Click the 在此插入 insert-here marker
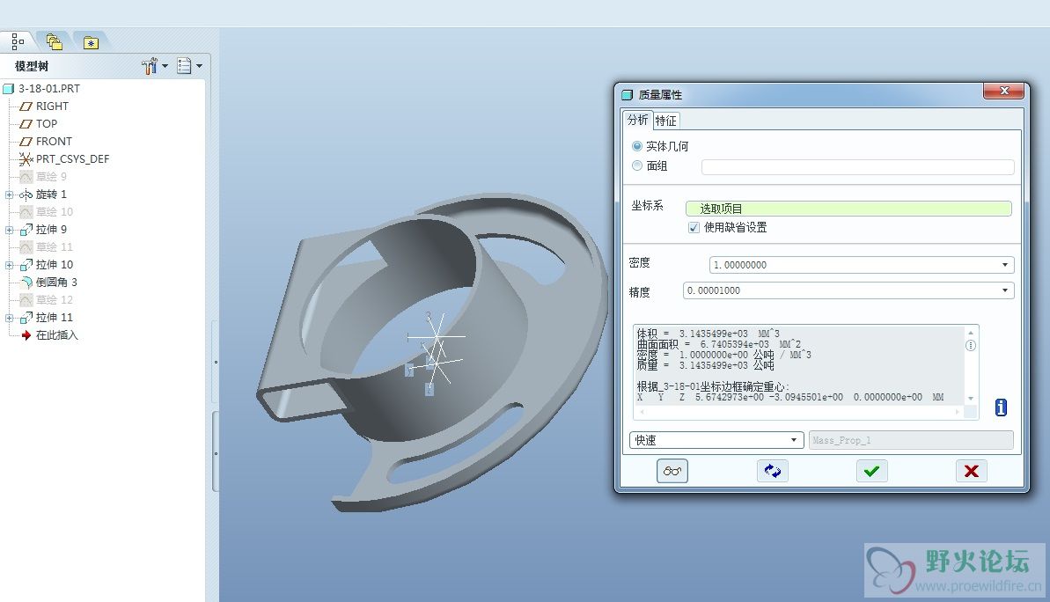 tap(57, 334)
